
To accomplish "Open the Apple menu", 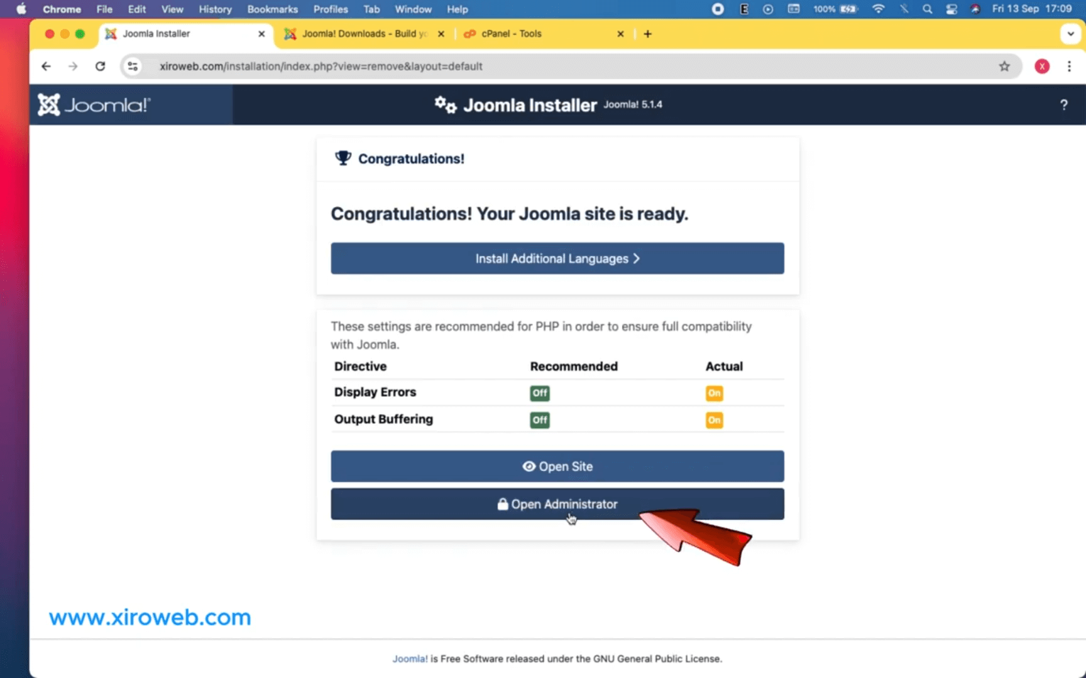I will coord(21,9).
